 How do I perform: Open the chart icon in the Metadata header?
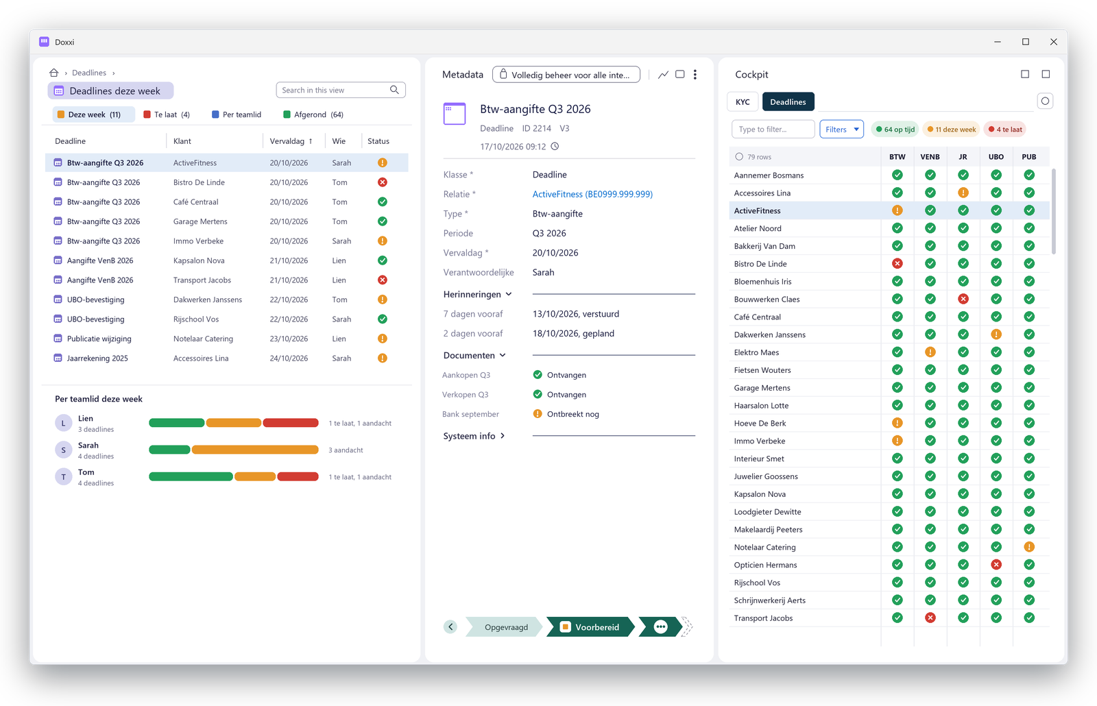coord(663,75)
